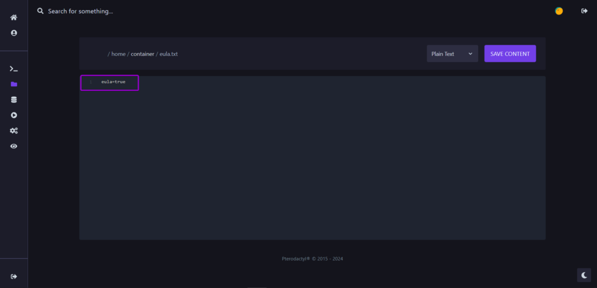Open the file manager folder icon
The width and height of the screenshot is (597, 288).
14,84
